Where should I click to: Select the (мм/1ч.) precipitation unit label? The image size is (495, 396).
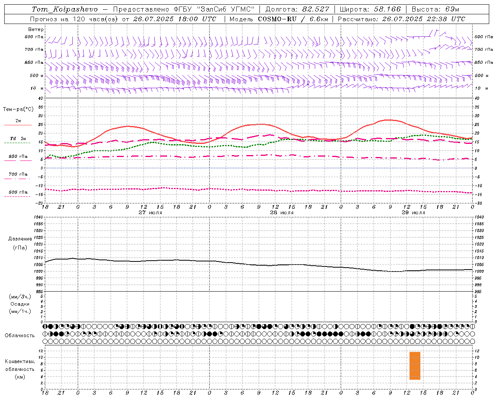[20, 311]
